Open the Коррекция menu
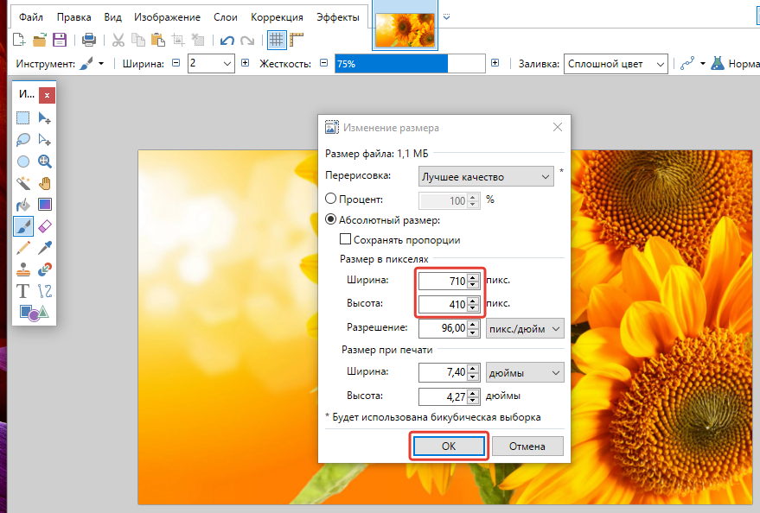Screen dimensions: 760x513 [x=277, y=17]
